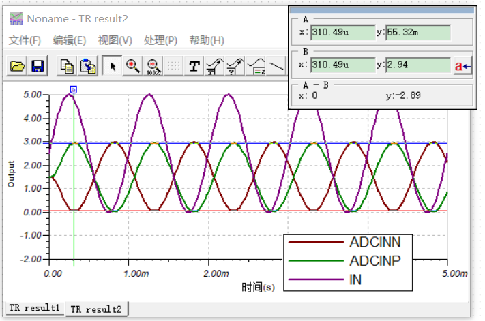This screenshot has height=321, width=485.
Task: Click the -2.00 y-axis tick label
Action: pos(30,259)
